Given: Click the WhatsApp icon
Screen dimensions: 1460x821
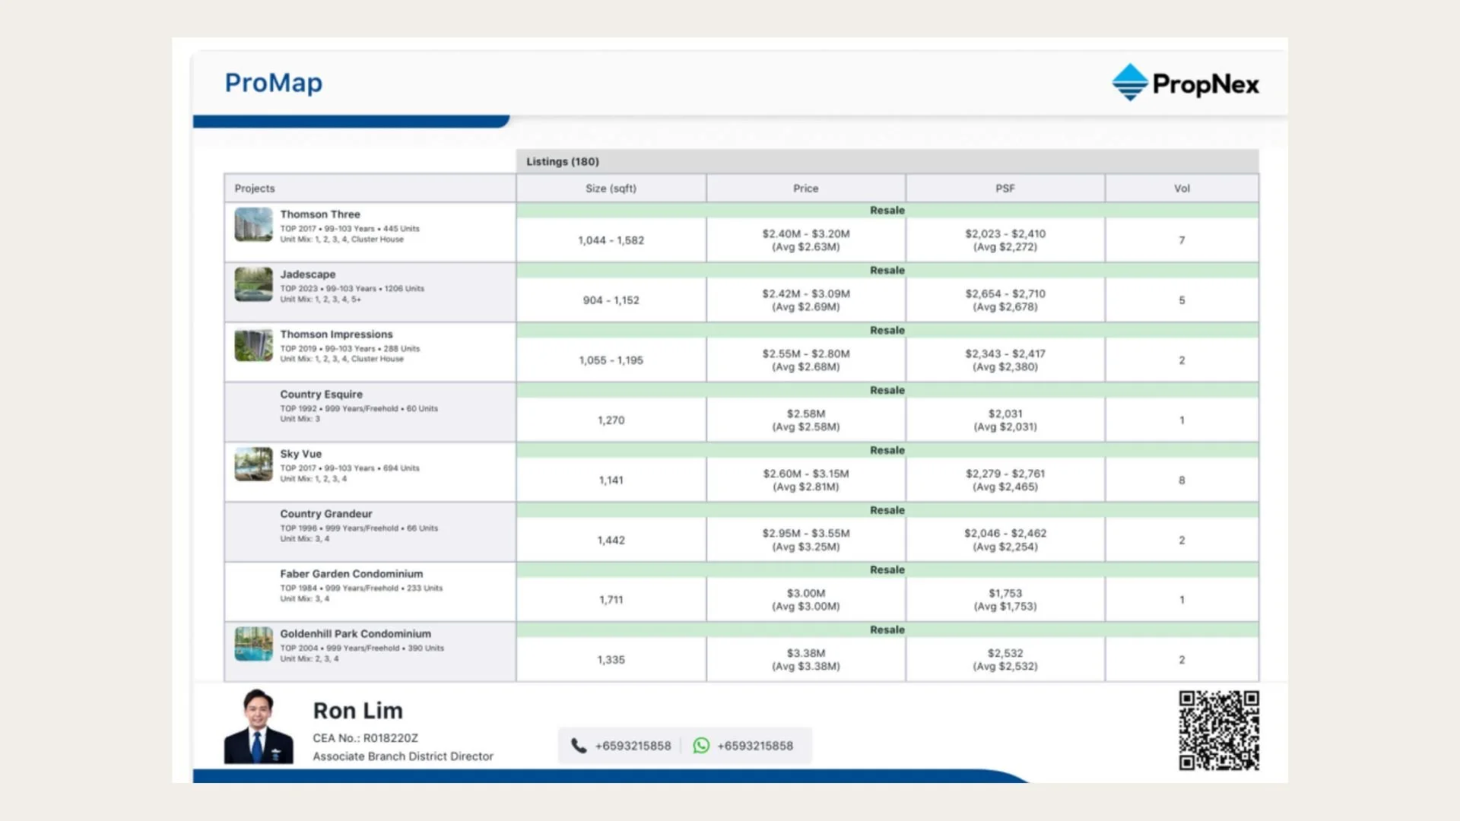Looking at the screenshot, I should click(x=701, y=746).
